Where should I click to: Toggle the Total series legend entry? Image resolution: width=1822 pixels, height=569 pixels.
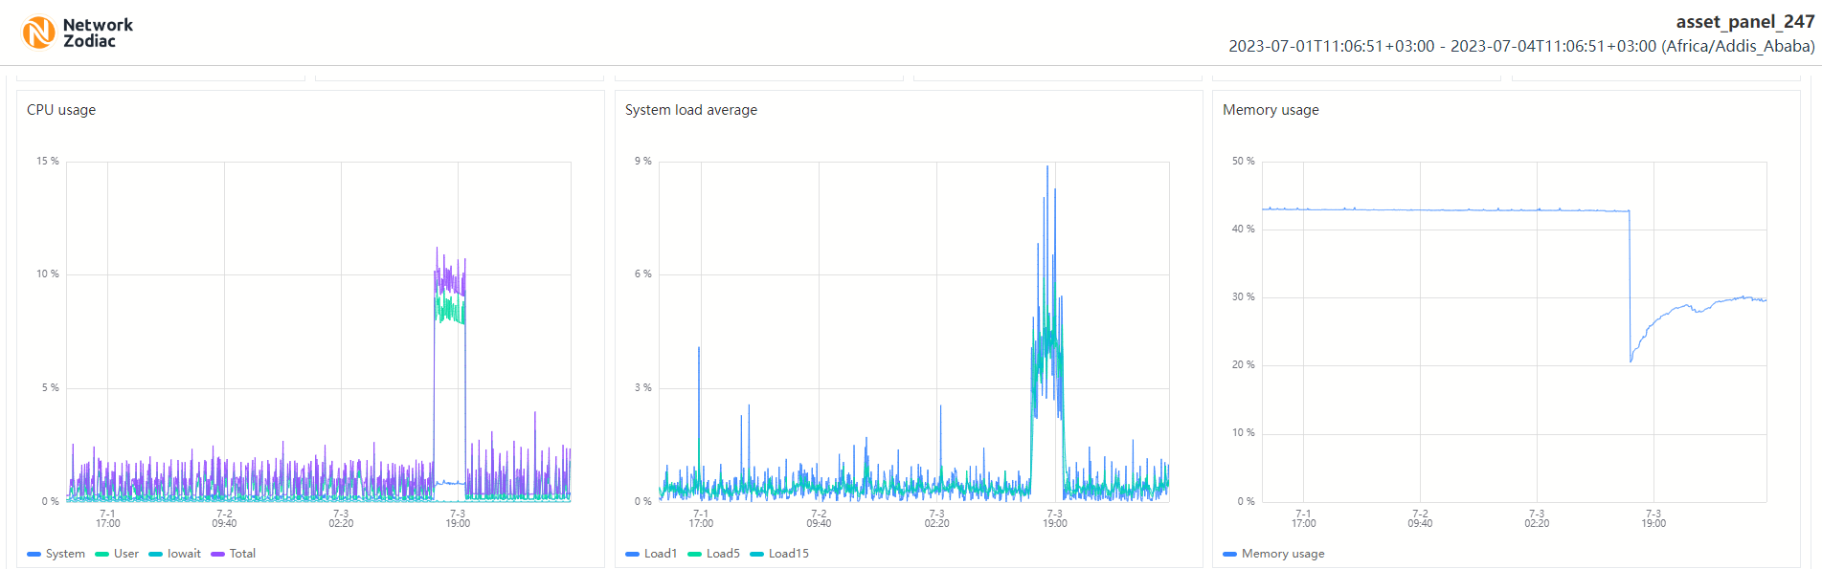[234, 554]
